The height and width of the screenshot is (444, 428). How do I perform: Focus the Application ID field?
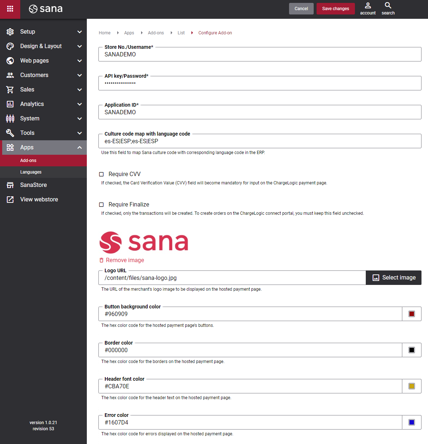(x=260, y=112)
